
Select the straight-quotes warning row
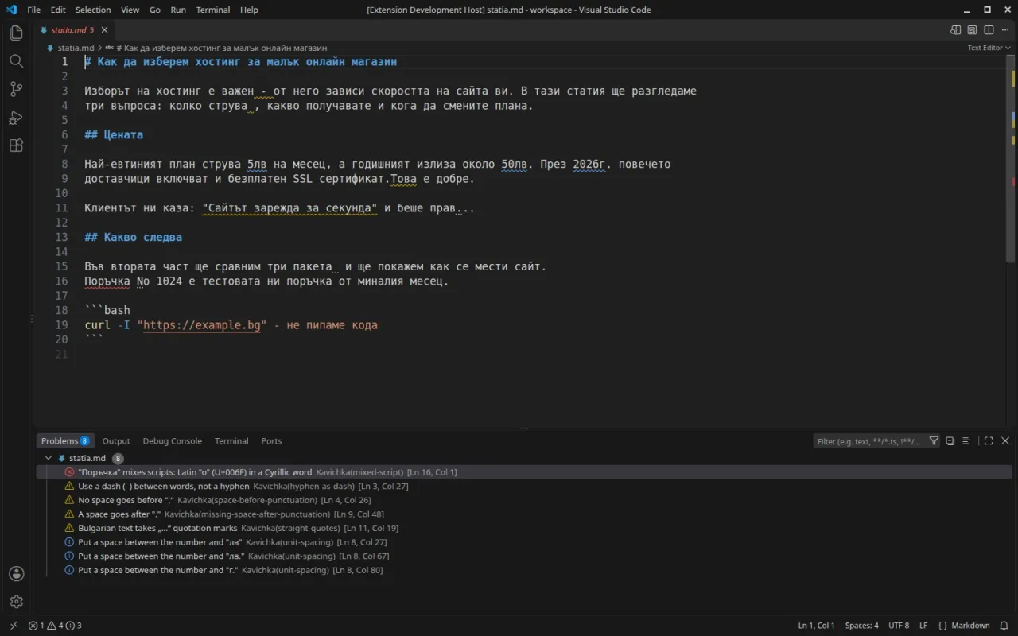(x=525, y=528)
